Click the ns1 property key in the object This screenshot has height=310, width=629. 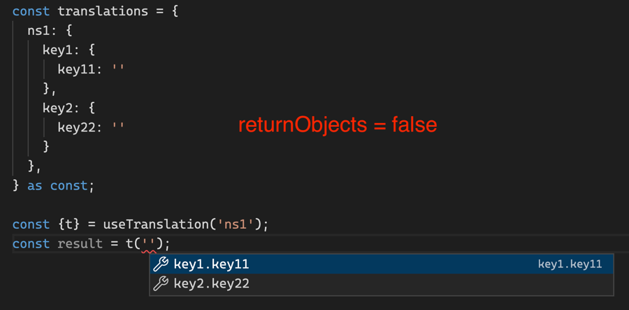[x=38, y=31]
